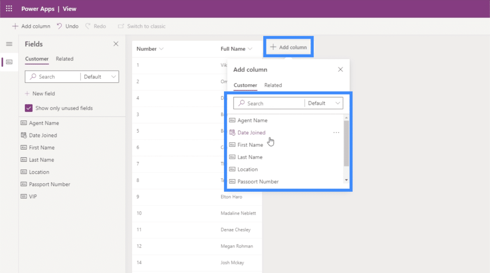Screen dimensions: 490x273
Task: Click the row number 10 cell
Action: coord(139,213)
